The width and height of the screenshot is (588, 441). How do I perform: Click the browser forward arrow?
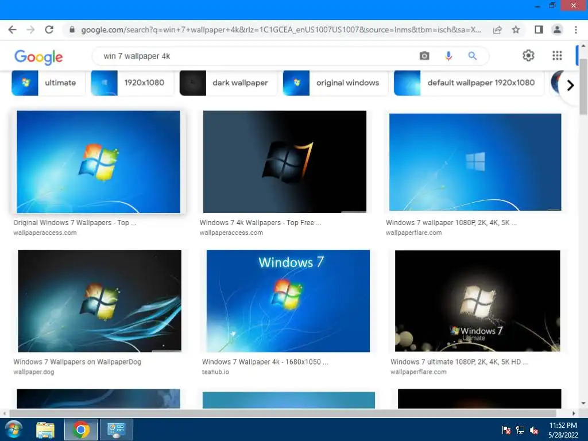pyautogui.click(x=30, y=30)
